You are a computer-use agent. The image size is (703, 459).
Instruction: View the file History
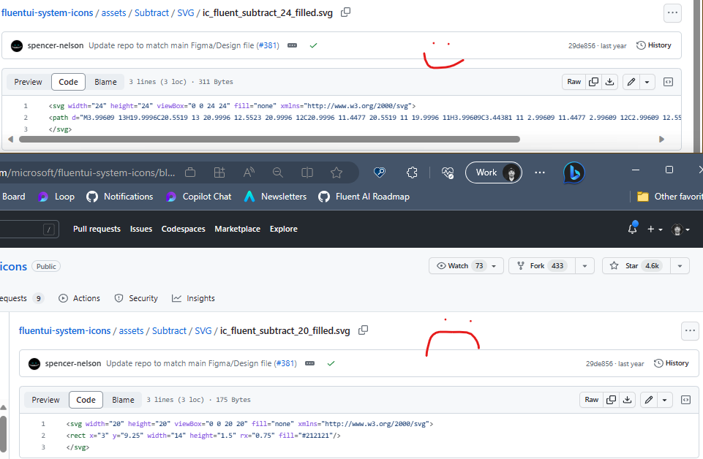655,45
